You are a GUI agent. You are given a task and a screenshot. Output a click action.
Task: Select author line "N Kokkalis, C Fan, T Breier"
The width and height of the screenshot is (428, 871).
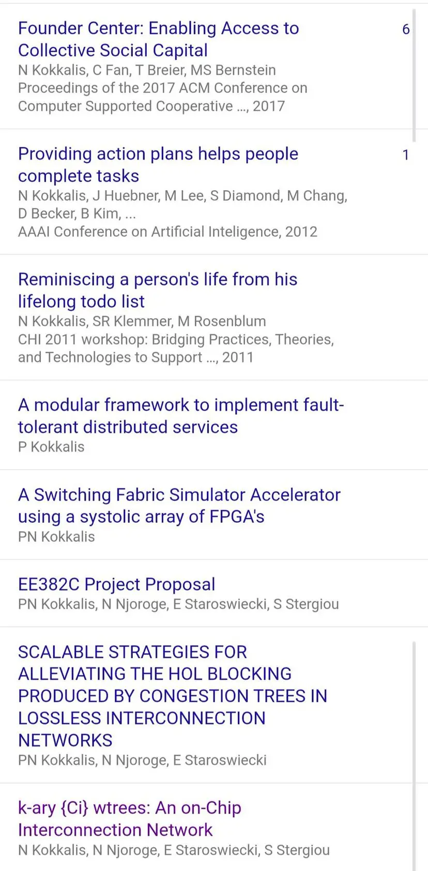pyautogui.click(x=147, y=70)
